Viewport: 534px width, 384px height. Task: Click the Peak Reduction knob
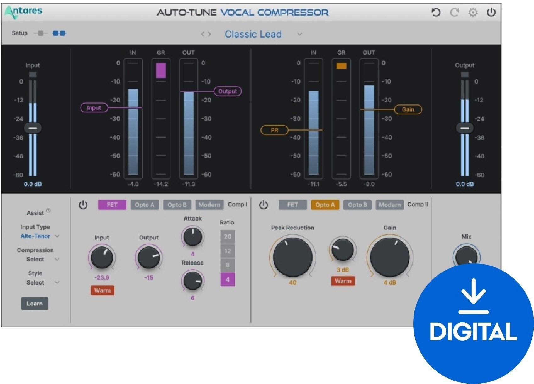tap(292, 257)
